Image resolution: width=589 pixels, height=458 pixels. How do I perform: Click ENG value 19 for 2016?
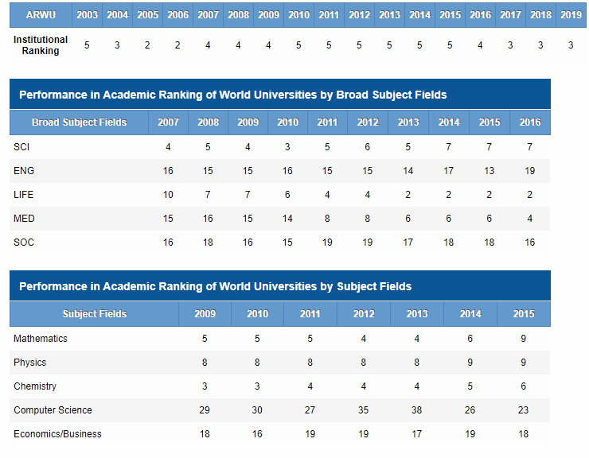click(x=529, y=171)
